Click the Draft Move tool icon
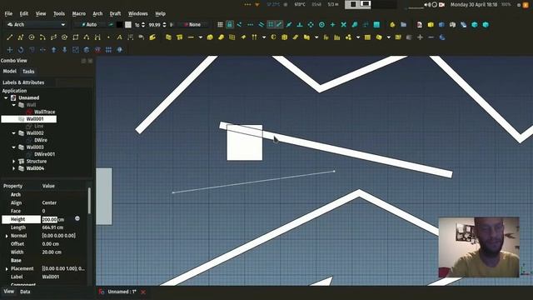 click(9, 50)
